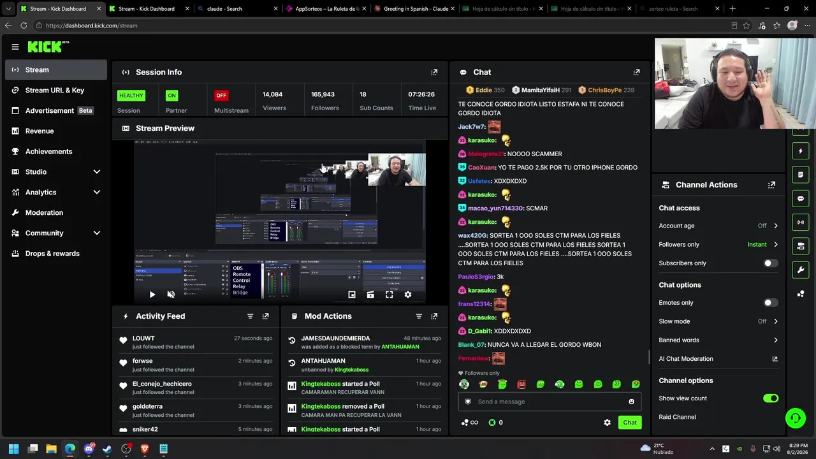Open AI Chat Moderation link

[x=718, y=359]
